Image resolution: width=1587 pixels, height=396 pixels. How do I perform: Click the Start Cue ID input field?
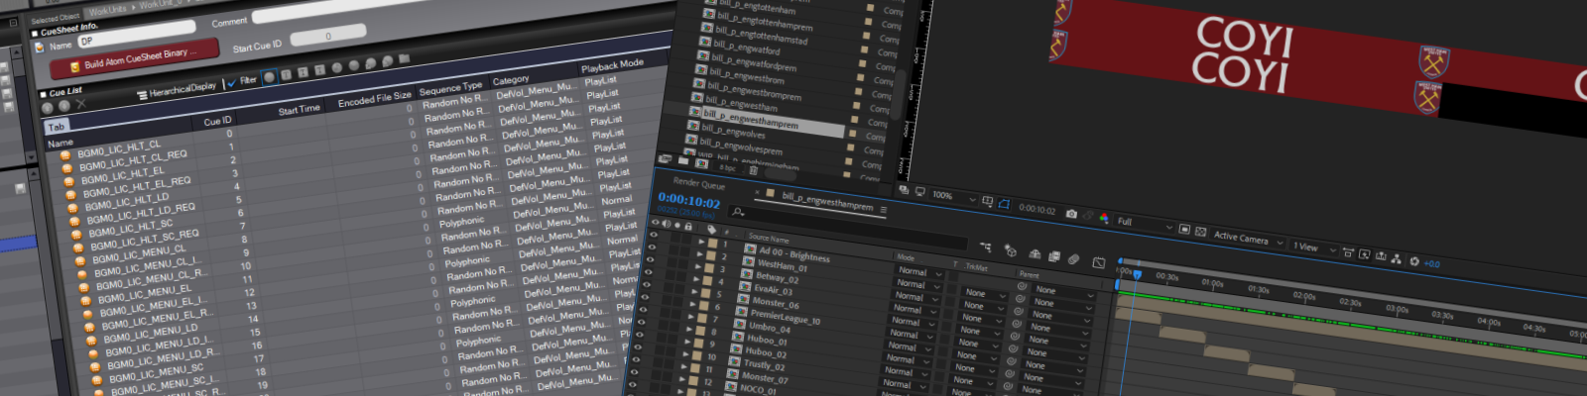click(328, 38)
